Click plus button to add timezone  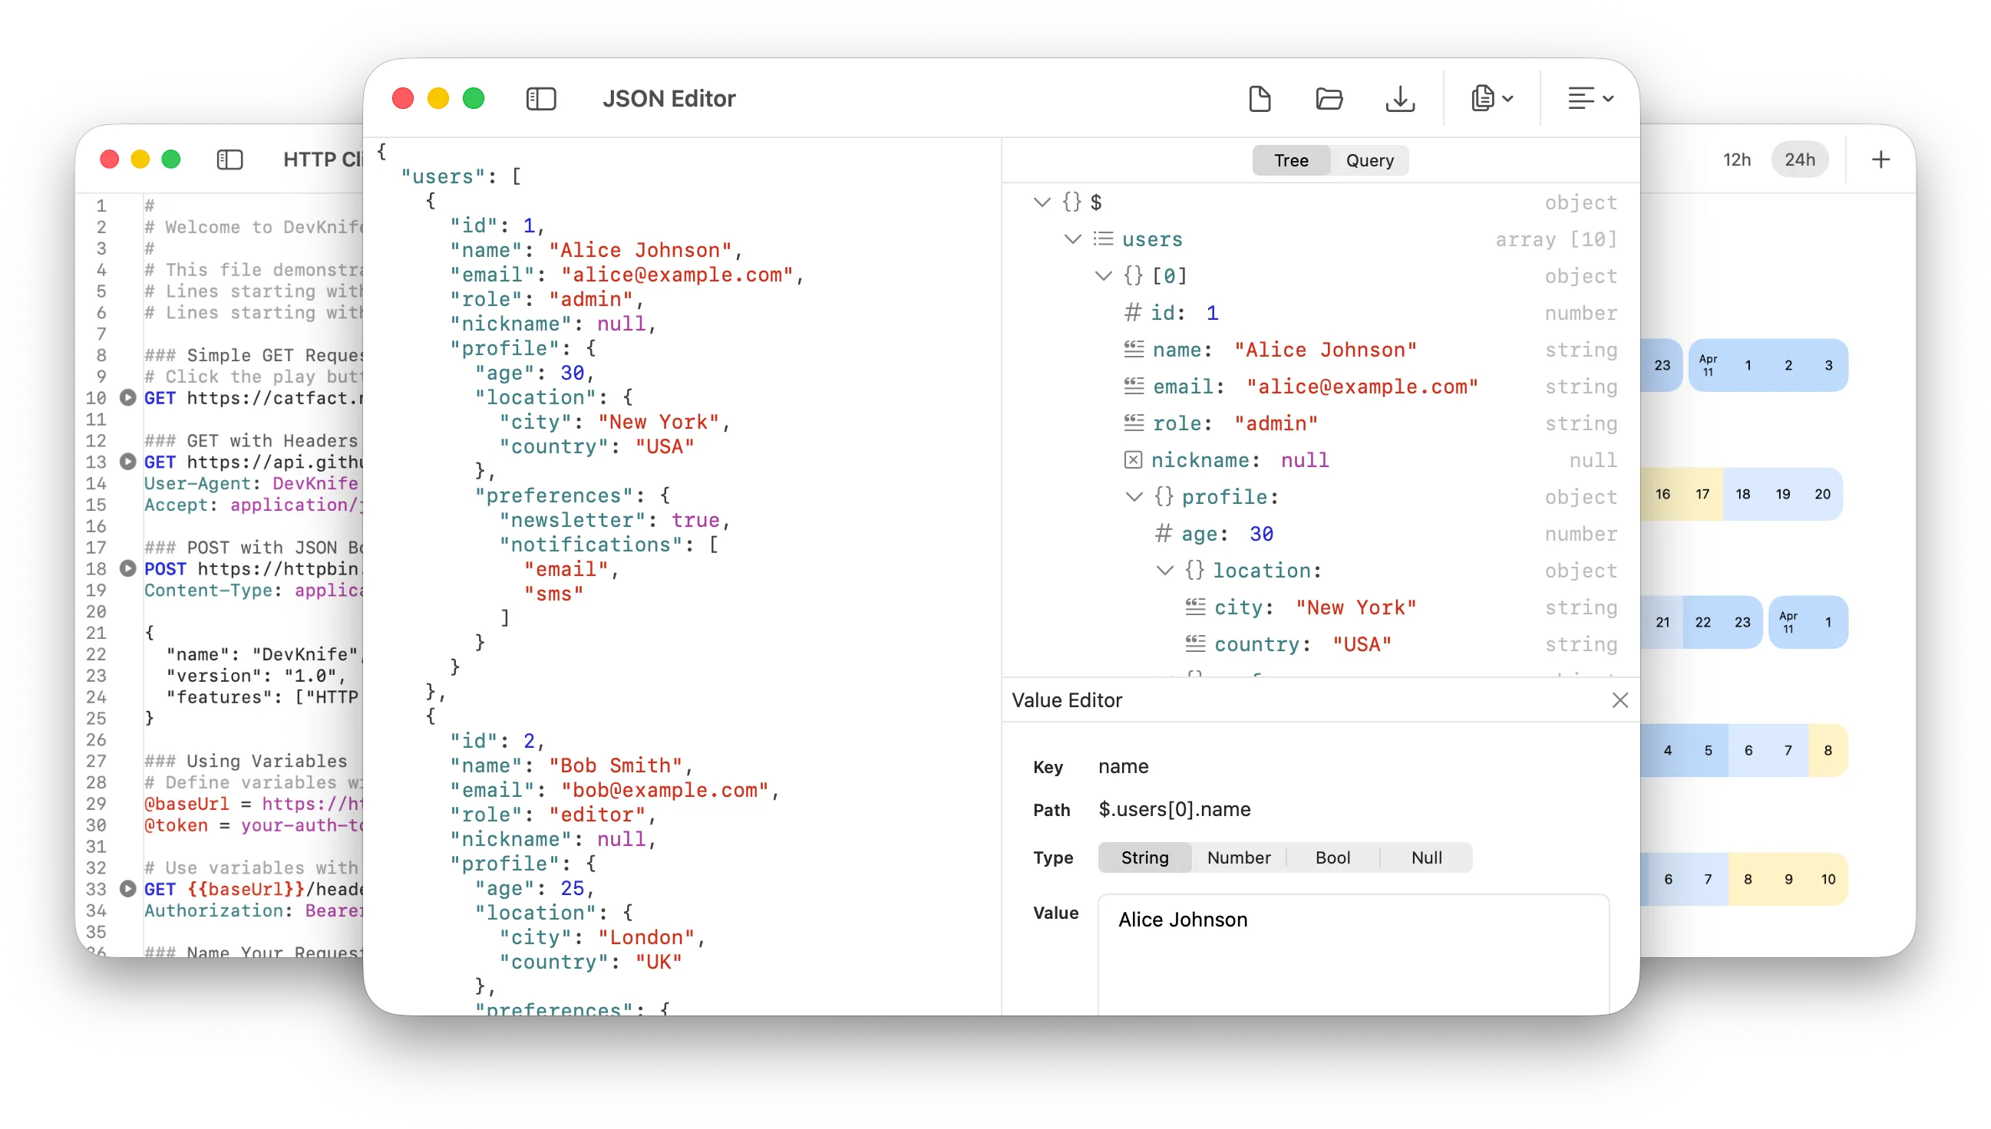tap(1880, 160)
